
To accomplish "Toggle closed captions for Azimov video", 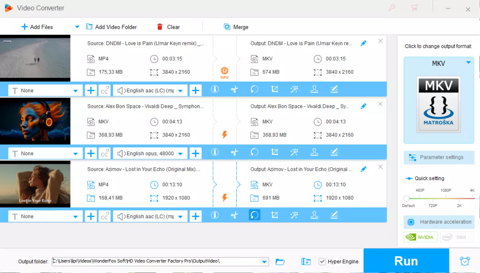I will [x=105, y=216].
